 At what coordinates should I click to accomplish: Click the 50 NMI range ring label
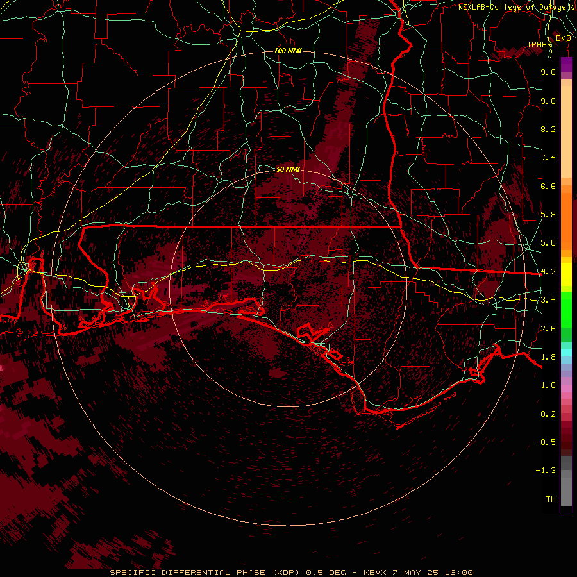click(288, 169)
